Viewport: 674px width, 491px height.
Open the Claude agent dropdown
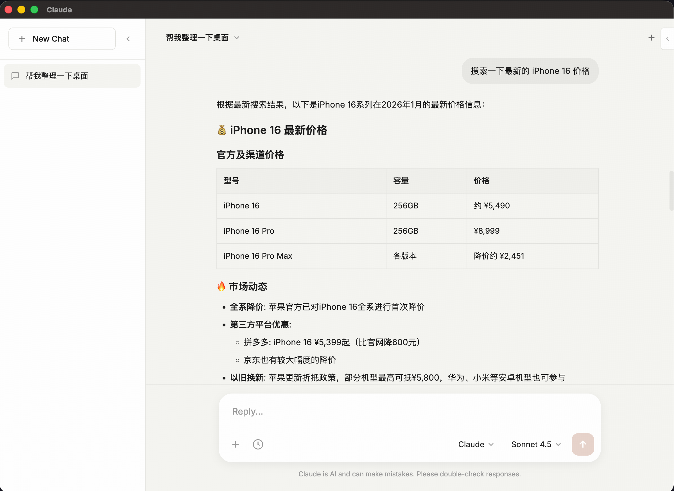tap(476, 444)
